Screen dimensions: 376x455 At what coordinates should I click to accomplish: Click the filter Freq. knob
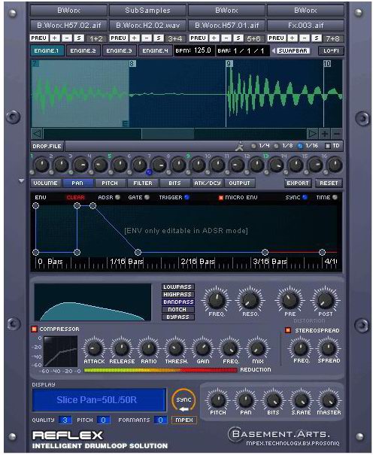pyautogui.click(x=217, y=300)
